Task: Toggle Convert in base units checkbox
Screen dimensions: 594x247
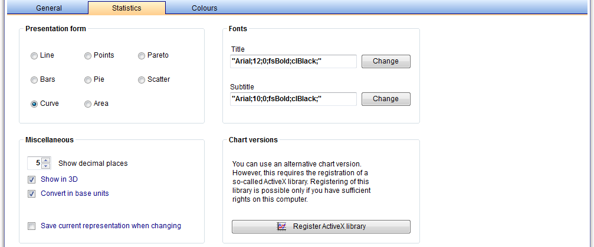Action: (x=31, y=193)
